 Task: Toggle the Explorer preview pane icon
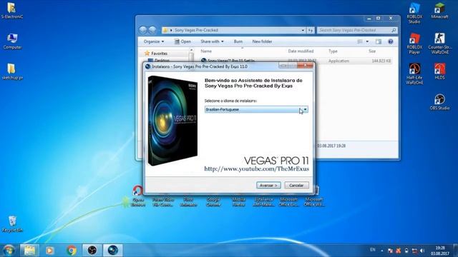point(379,41)
